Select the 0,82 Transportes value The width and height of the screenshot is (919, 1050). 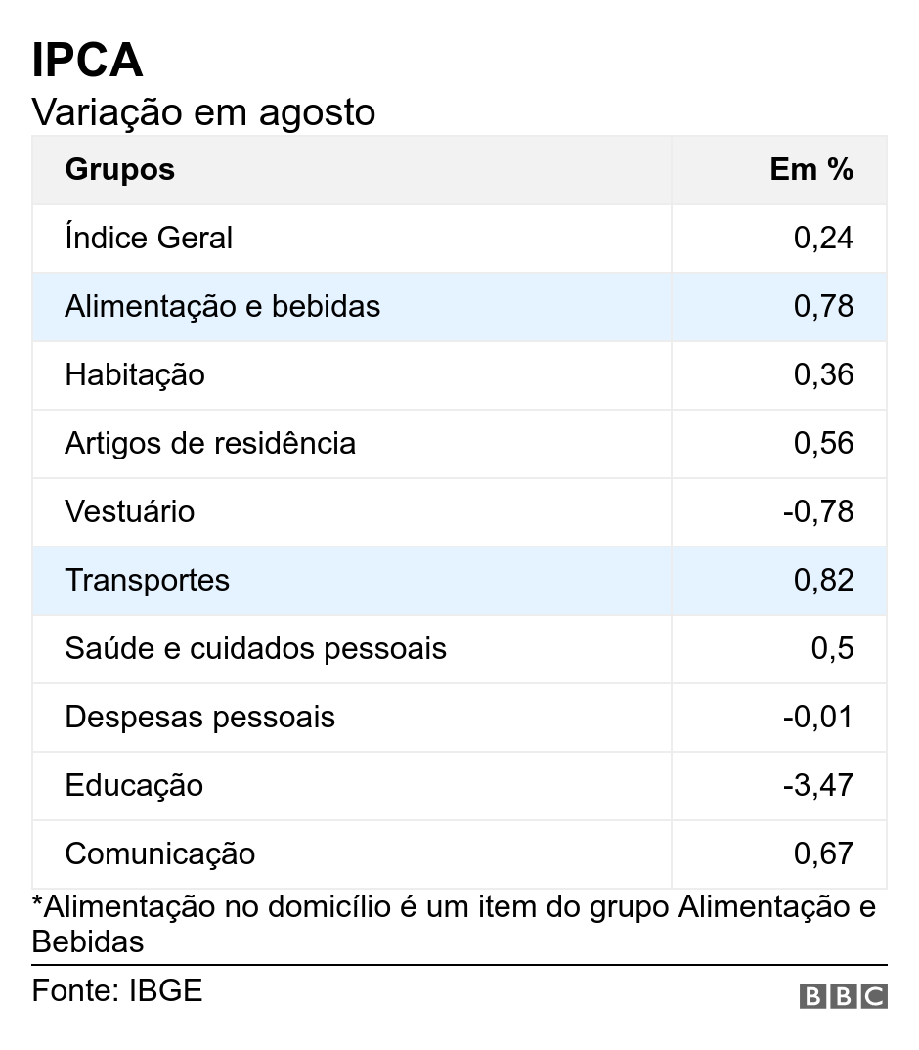coord(823,581)
